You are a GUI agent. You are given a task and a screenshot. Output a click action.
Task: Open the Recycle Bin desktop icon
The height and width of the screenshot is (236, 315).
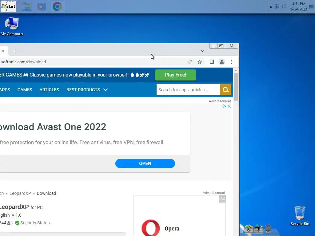[x=300, y=216]
